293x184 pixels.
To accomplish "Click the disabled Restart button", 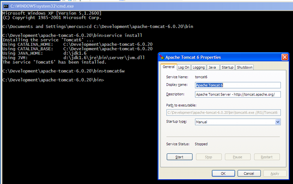I will click(267, 157).
